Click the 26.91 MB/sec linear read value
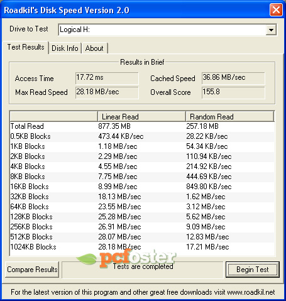 pos(119,227)
